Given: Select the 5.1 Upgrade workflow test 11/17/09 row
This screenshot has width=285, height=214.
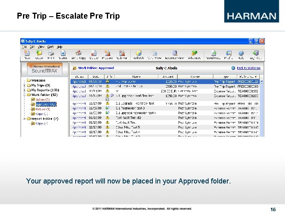Looking at the screenshot, I should coord(165,103).
